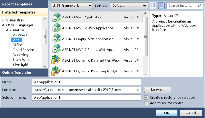This screenshot has height=118, width=205.
Task: Switch to small icons view
Action: pos(153,6)
